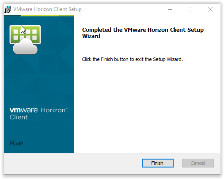Click the Completed Setup Wizard heading
The image size is (224, 179).
point(143,33)
